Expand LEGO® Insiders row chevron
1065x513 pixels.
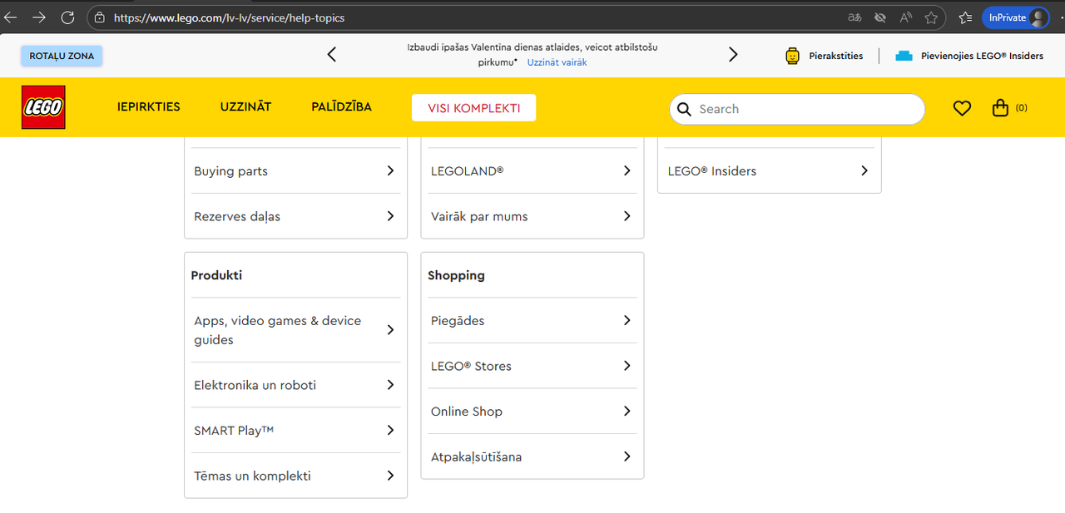pyautogui.click(x=864, y=170)
